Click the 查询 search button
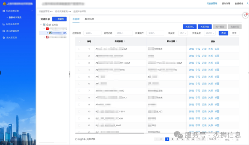This screenshot has width=249, height=145. (223, 33)
